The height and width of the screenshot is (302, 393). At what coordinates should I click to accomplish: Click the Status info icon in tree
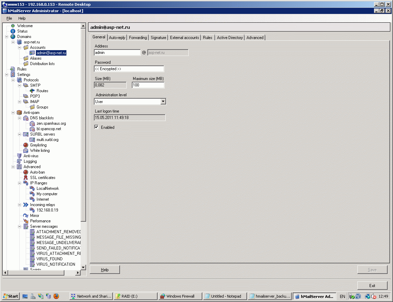click(x=13, y=31)
